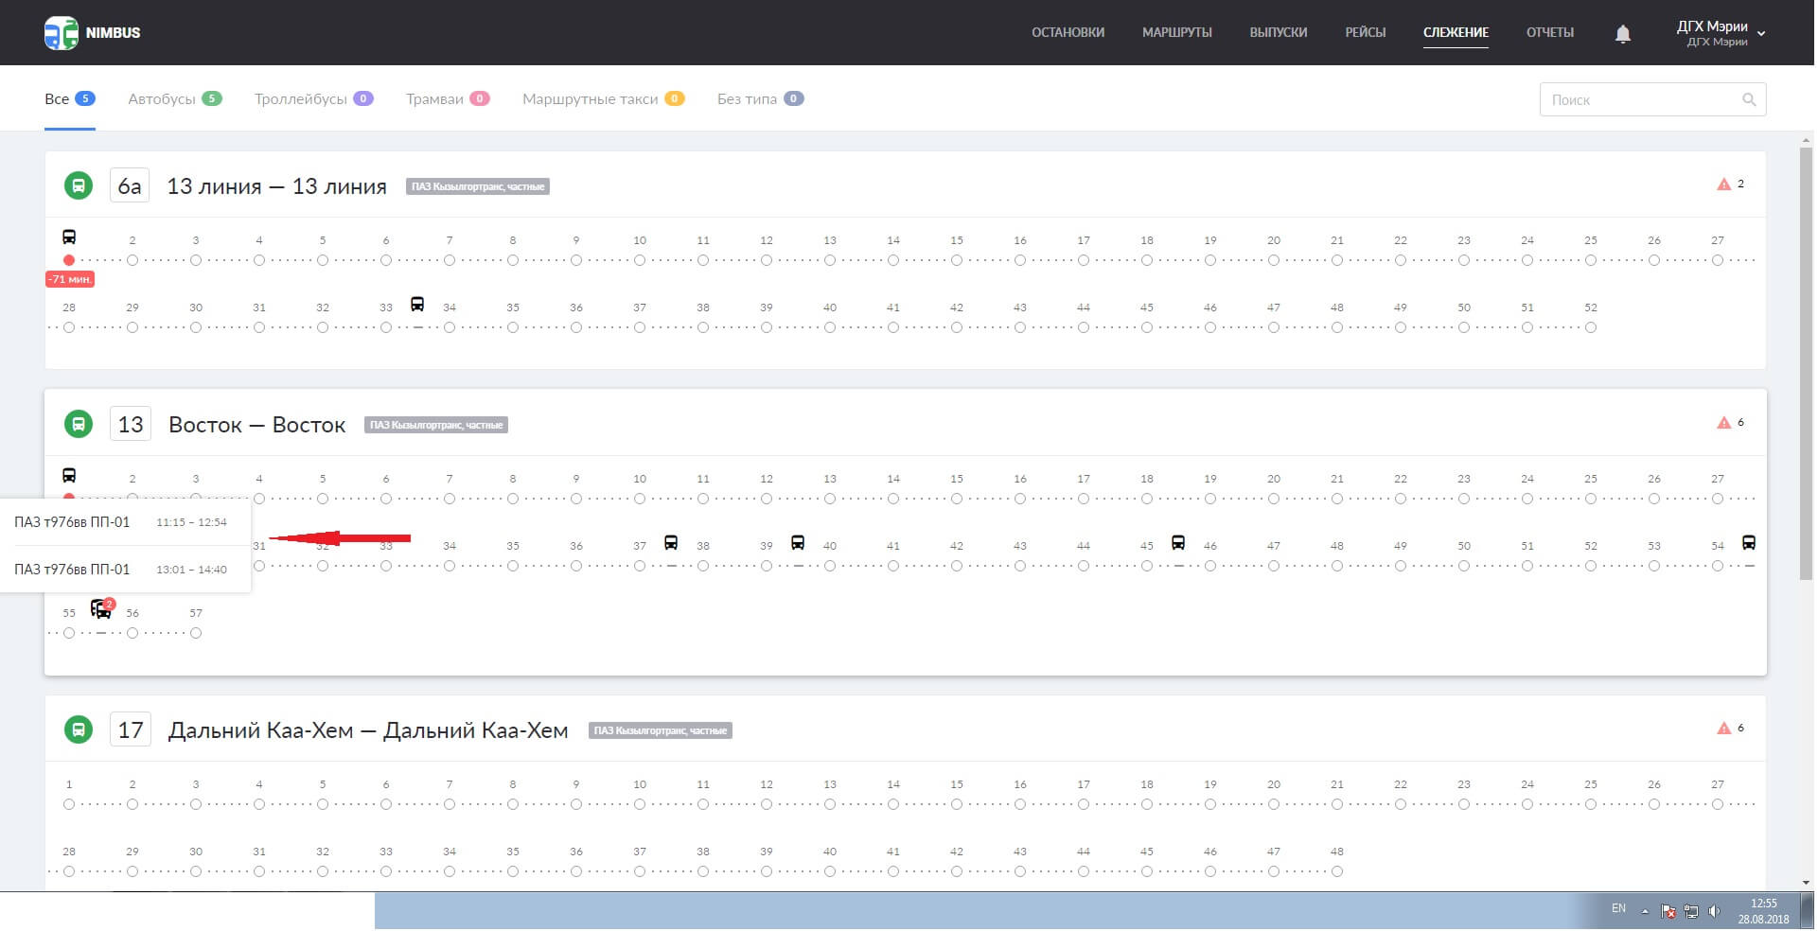Image resolution: width=1818 pixels, height=931 pixels.
Task: Click green bus icon of route 6а
Action: (x=79, y=185)
